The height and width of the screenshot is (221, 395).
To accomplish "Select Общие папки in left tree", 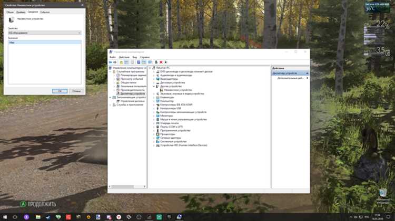I will (128, 82).
